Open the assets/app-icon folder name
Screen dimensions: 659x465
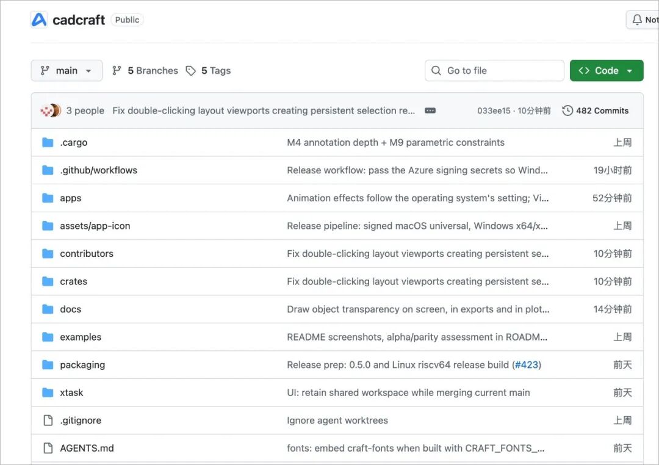[x=95, y=226]
